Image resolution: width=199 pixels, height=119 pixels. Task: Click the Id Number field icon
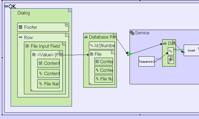(91, 45)
